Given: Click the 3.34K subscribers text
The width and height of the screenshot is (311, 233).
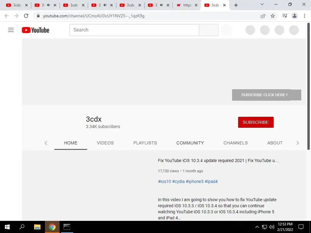Looking at the screenshot, I should point(103,127).
